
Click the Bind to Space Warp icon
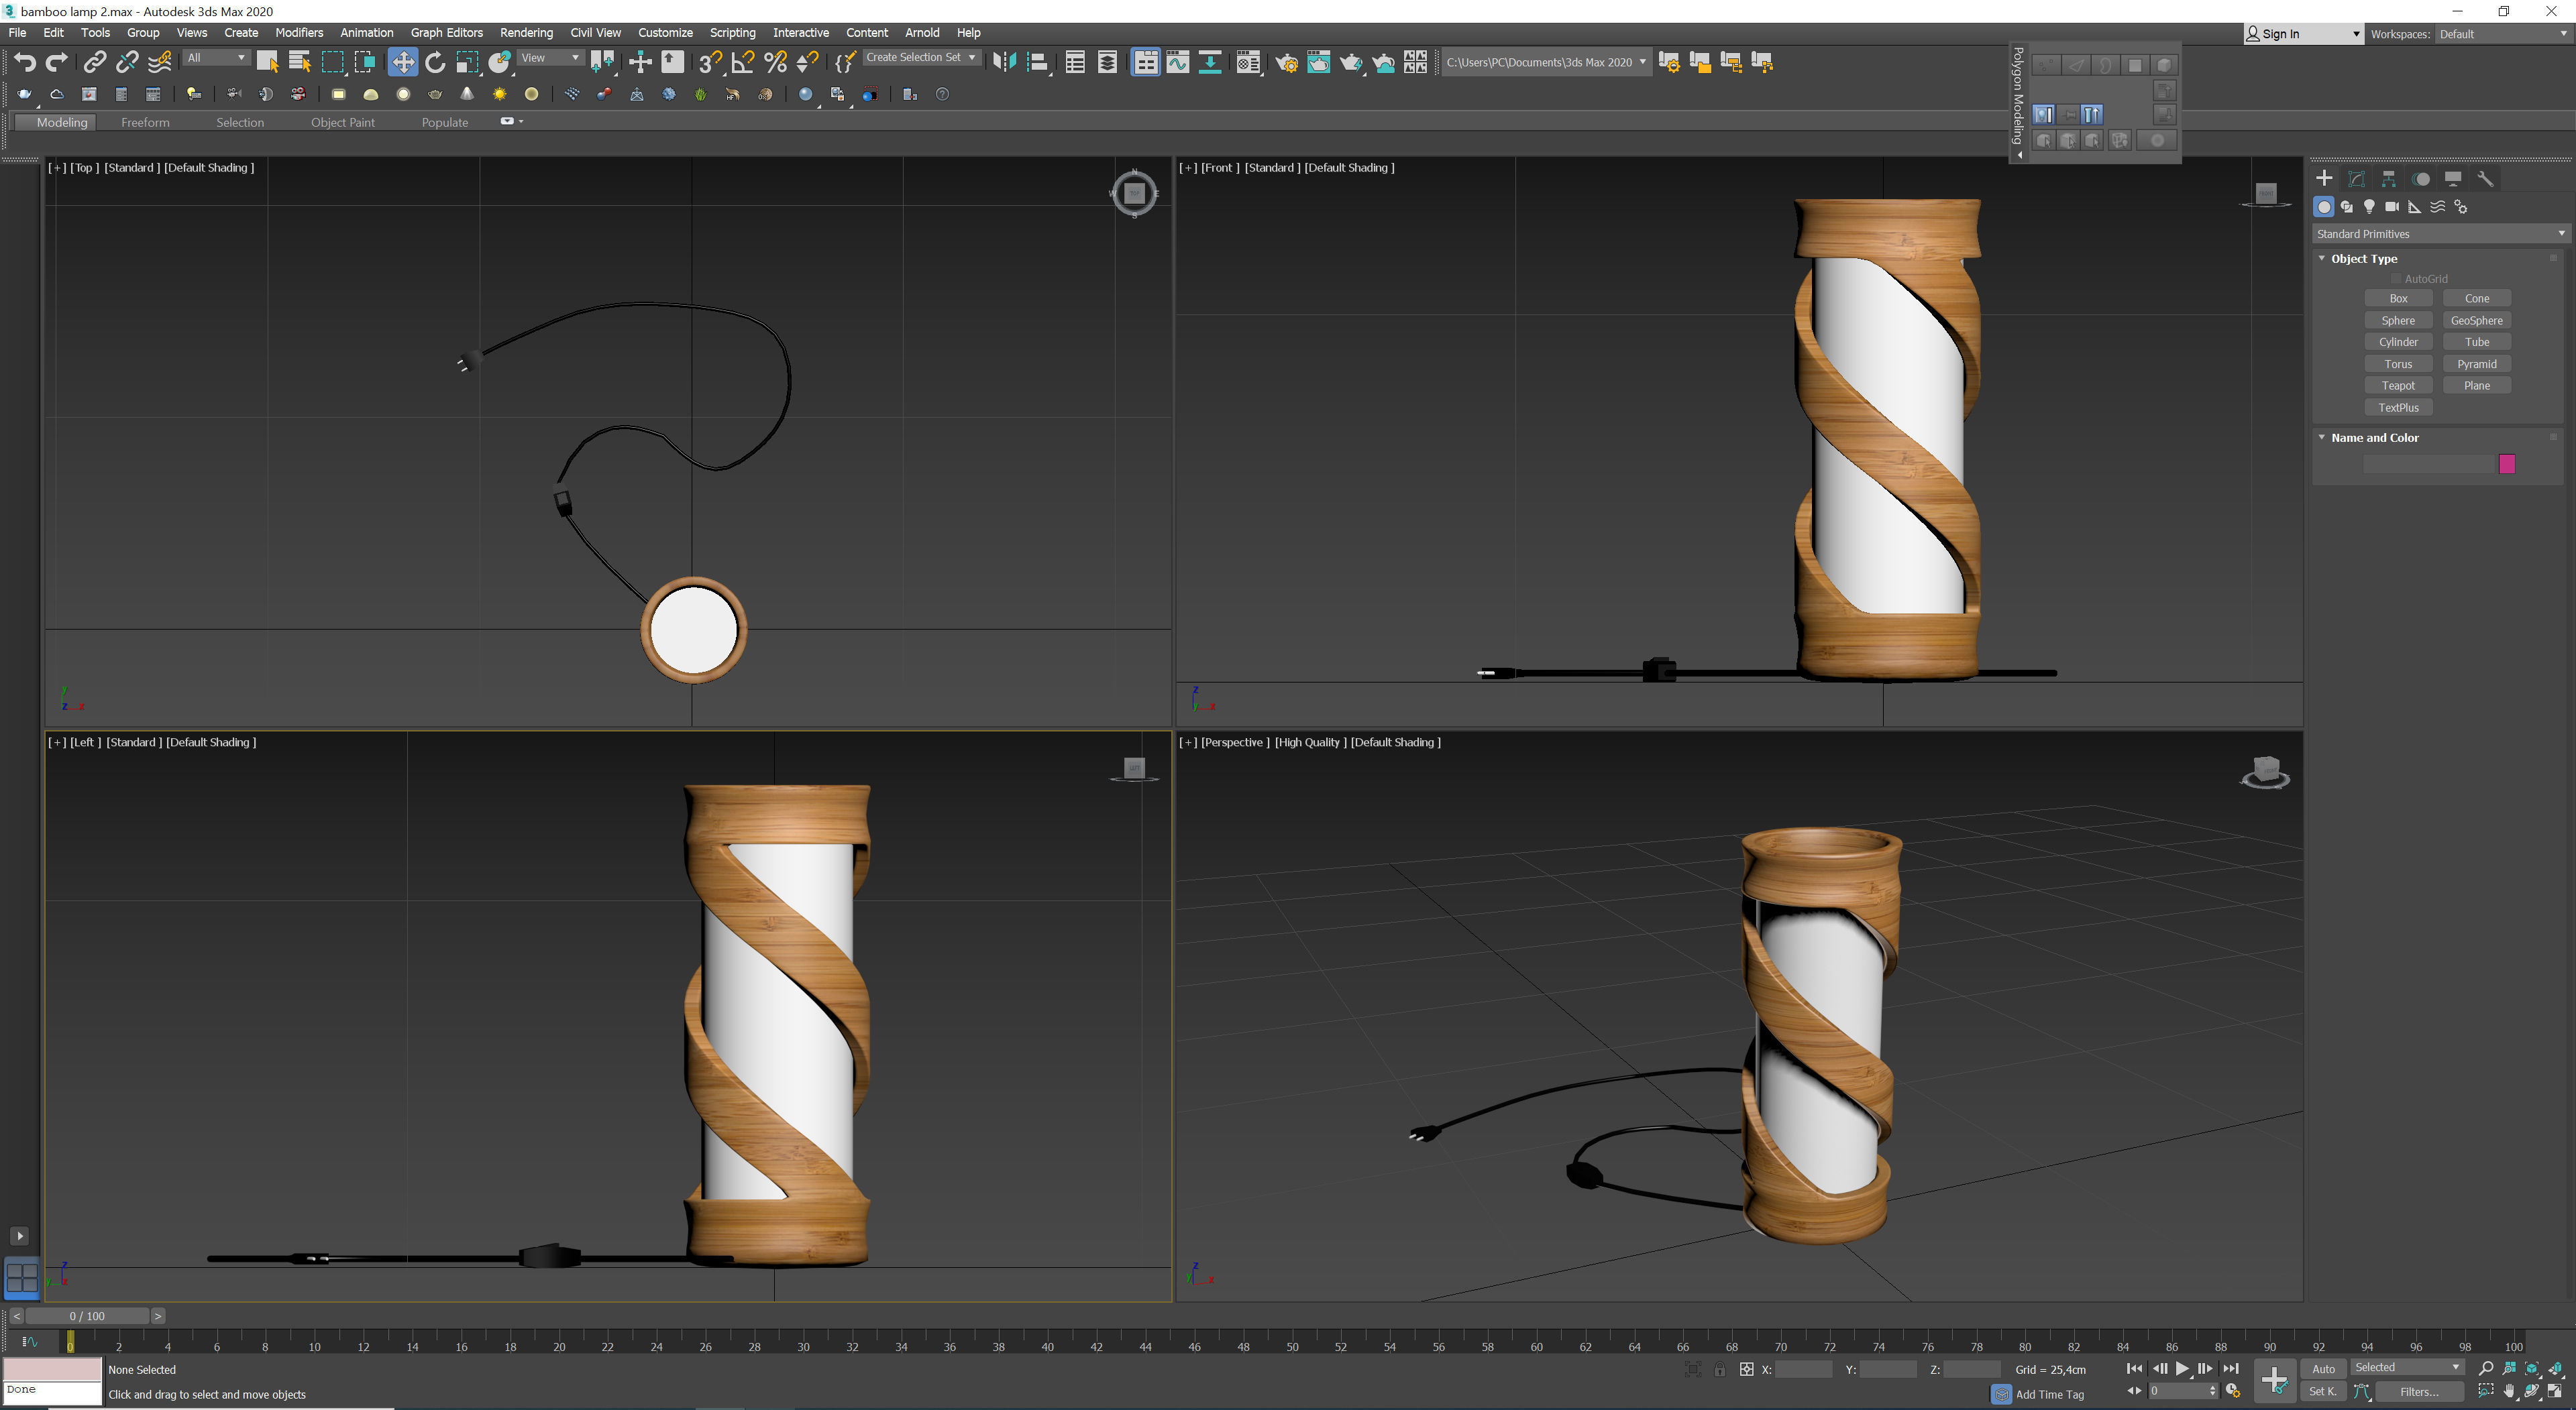pos(160,62)
